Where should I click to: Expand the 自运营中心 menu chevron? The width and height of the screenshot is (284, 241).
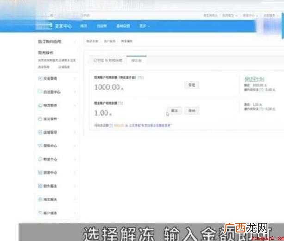75,92
